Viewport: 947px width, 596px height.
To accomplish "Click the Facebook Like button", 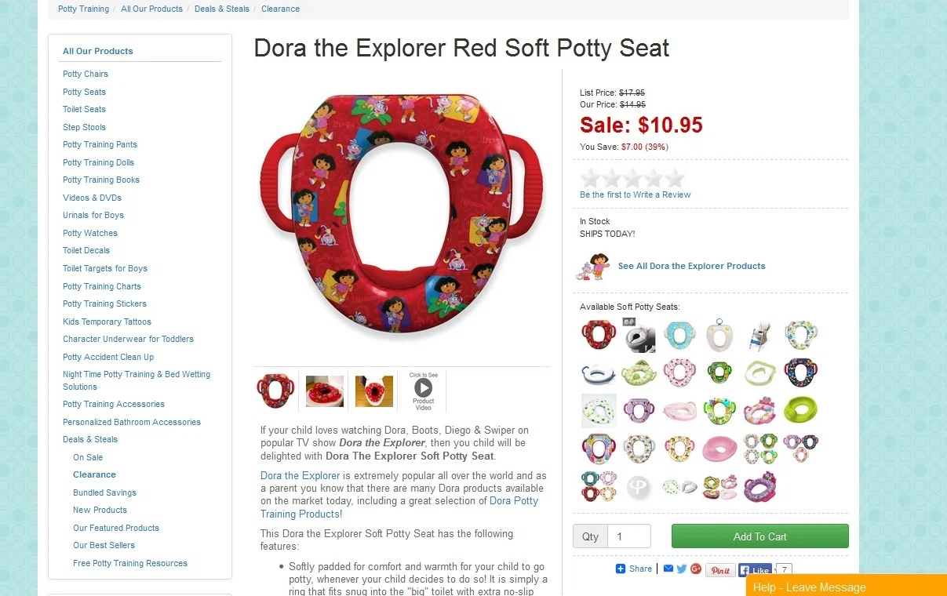I will tap(756, 570).
